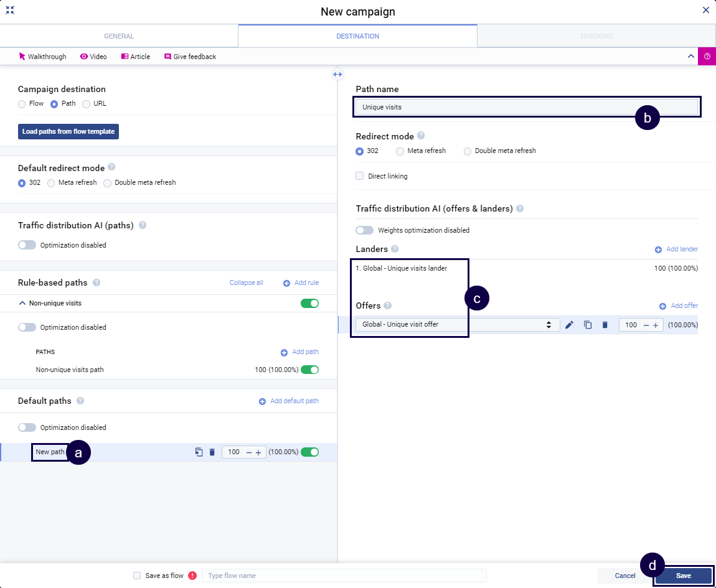Click help icon next to Landers
Image resolution: width=716 pixels, height=588 pixels.
click(395, 249)
